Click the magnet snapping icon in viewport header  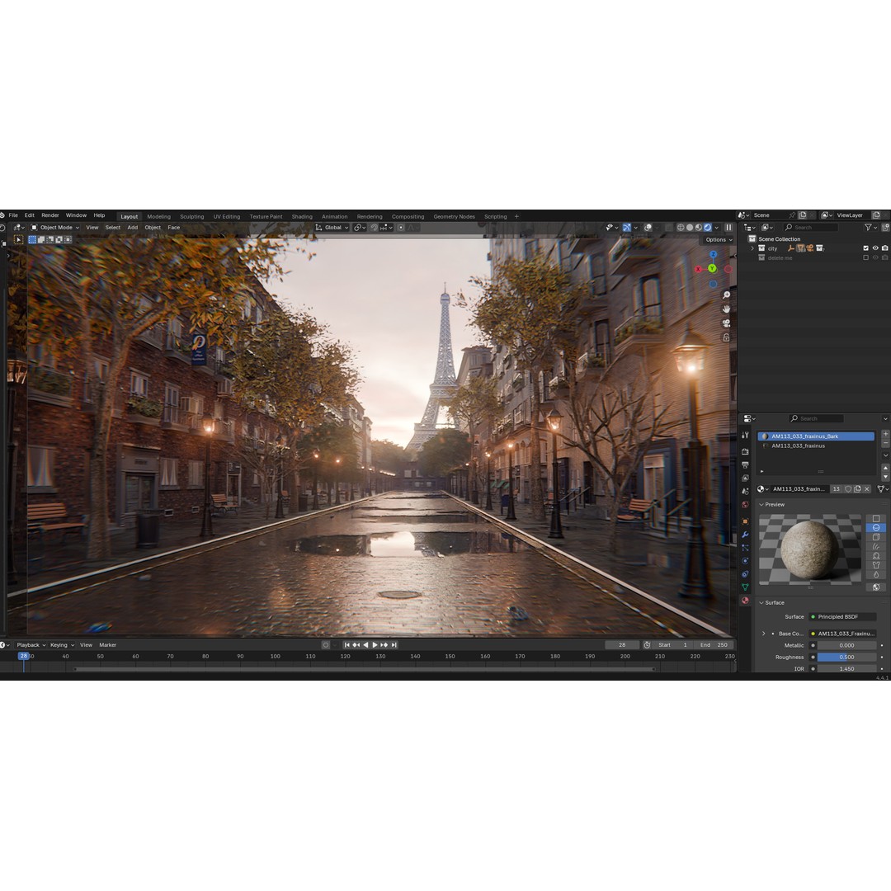click(374, 228)
